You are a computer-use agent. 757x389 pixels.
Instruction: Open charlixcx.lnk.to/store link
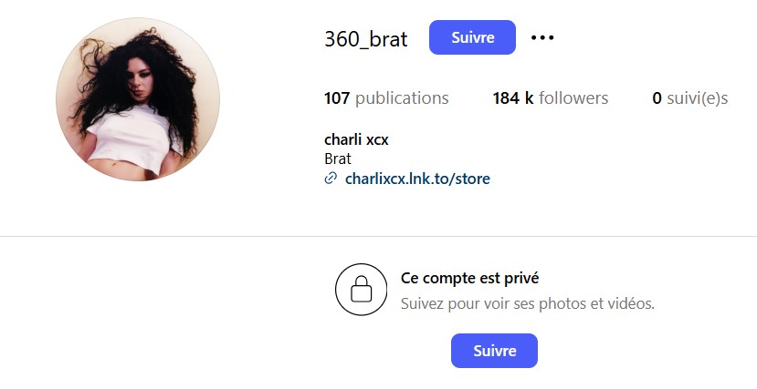point(417,179)
